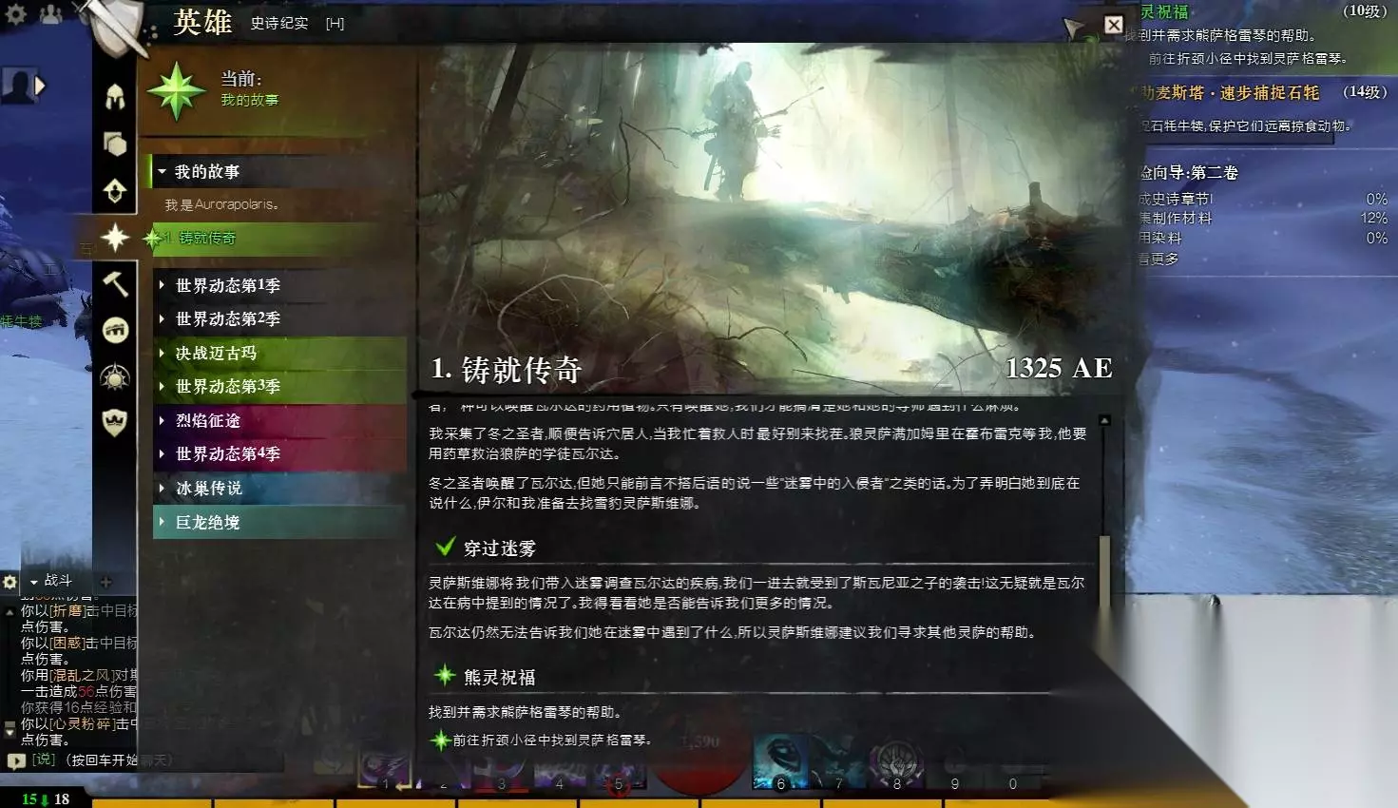
Task: Expand party panel arrow beside portrait
Action: tap(40, 86)
